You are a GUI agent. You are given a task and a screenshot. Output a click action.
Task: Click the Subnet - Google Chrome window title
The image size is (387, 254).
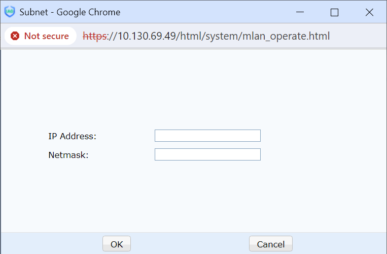point(70,12)
